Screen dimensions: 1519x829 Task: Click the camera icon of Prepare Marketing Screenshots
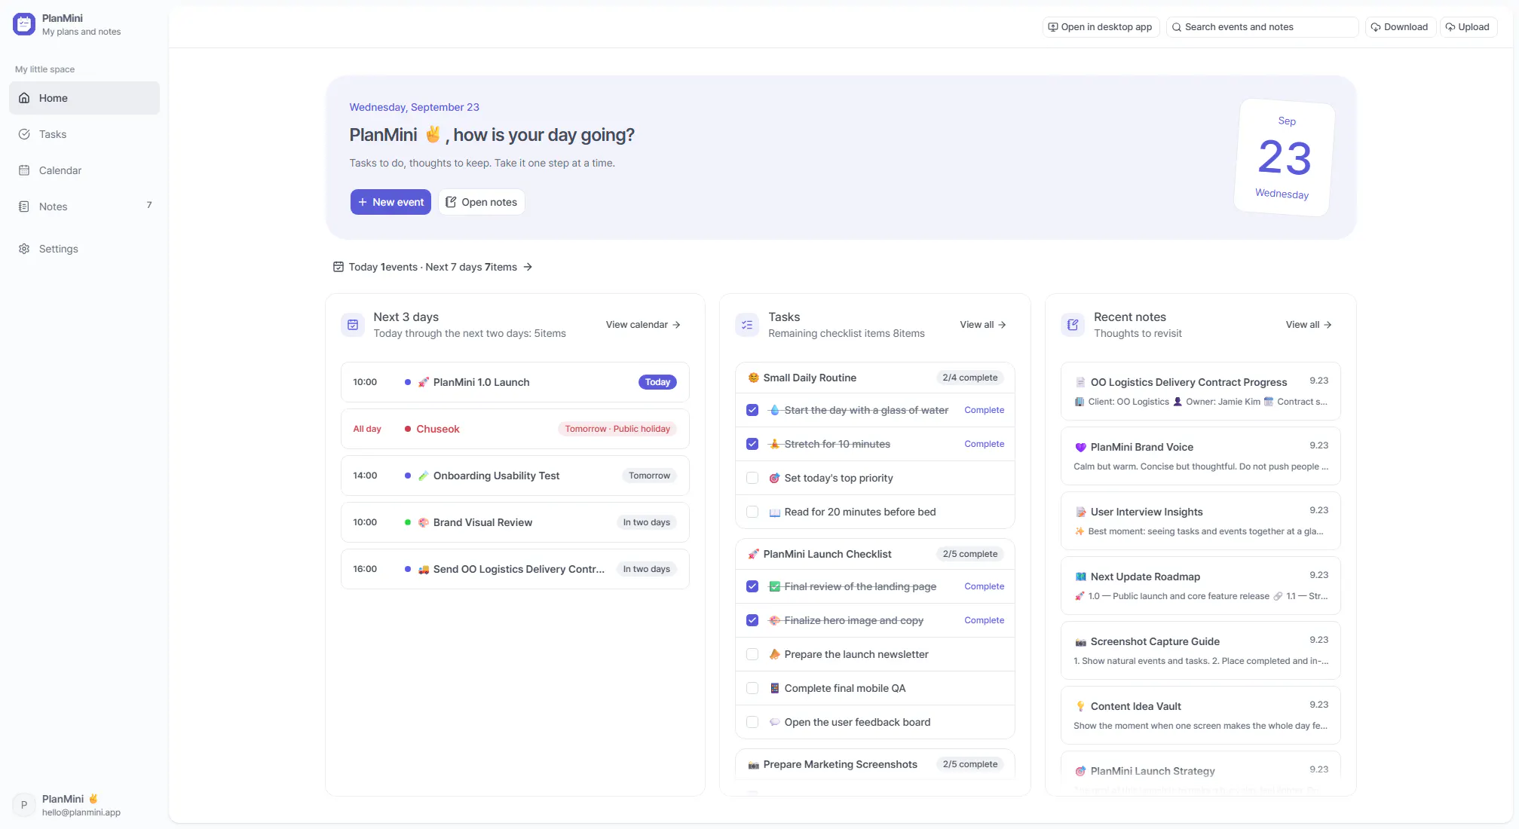coord(753,764)
